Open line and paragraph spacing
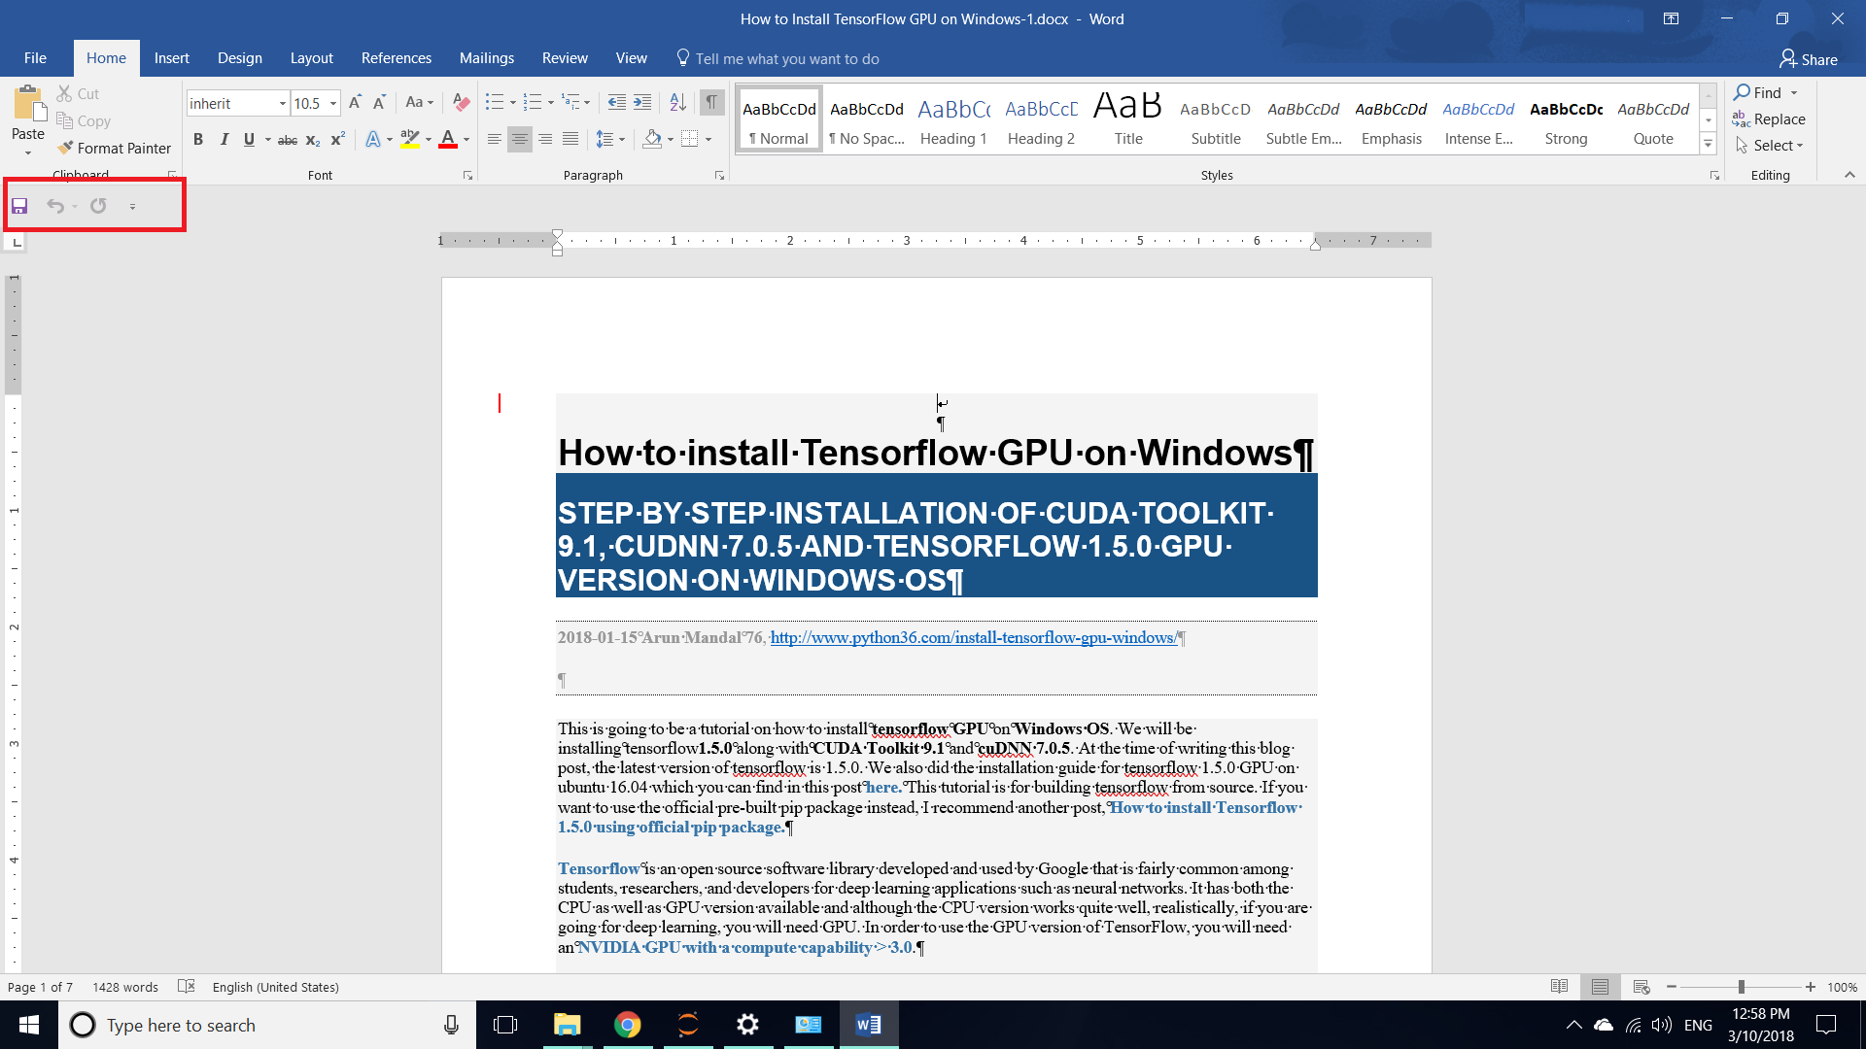 click(x=609, y=140)
